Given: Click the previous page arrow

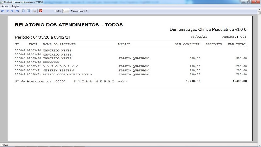Looking at the screenshot, I should coord(8,11).
